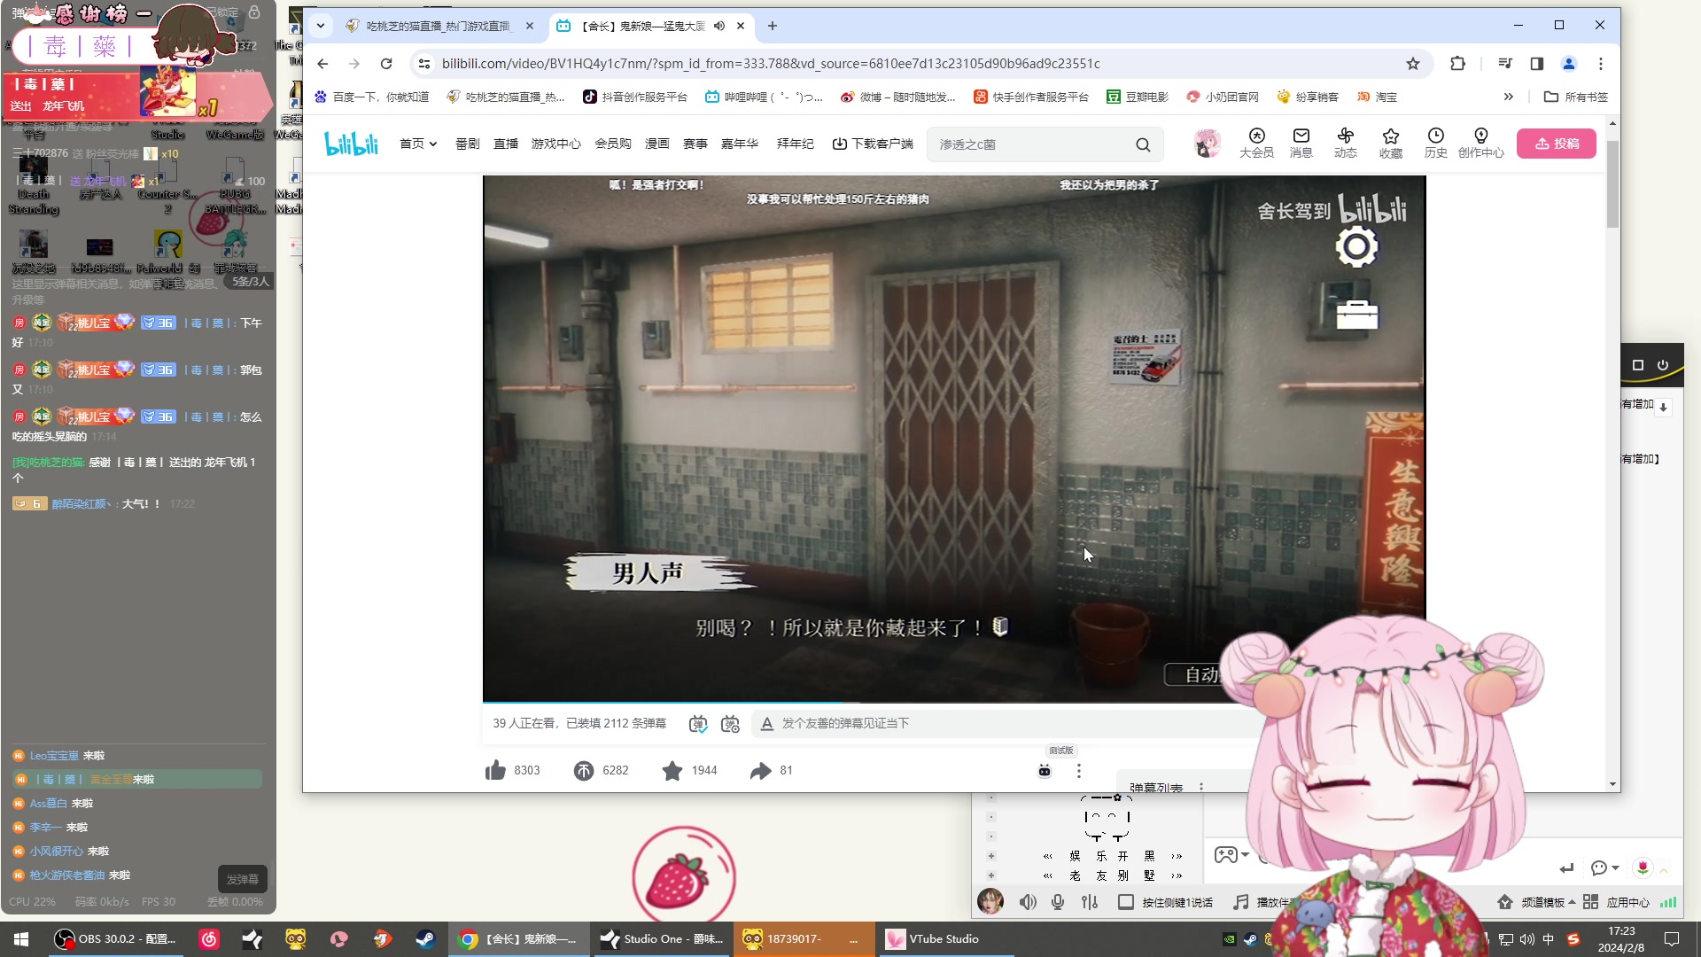
Task: Click into the bilibili search box
Action: point(1032,144)
